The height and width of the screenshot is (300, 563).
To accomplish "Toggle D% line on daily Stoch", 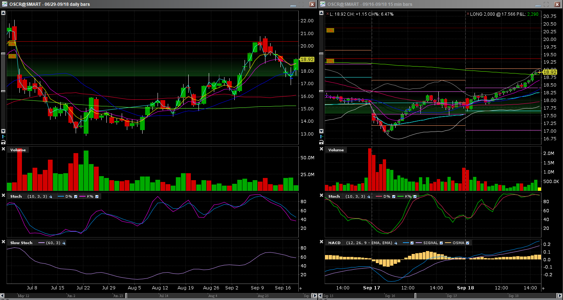I will click(76, 197).
